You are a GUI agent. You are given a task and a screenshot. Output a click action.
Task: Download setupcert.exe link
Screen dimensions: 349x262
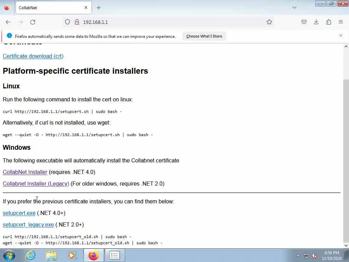pos(19,213)
